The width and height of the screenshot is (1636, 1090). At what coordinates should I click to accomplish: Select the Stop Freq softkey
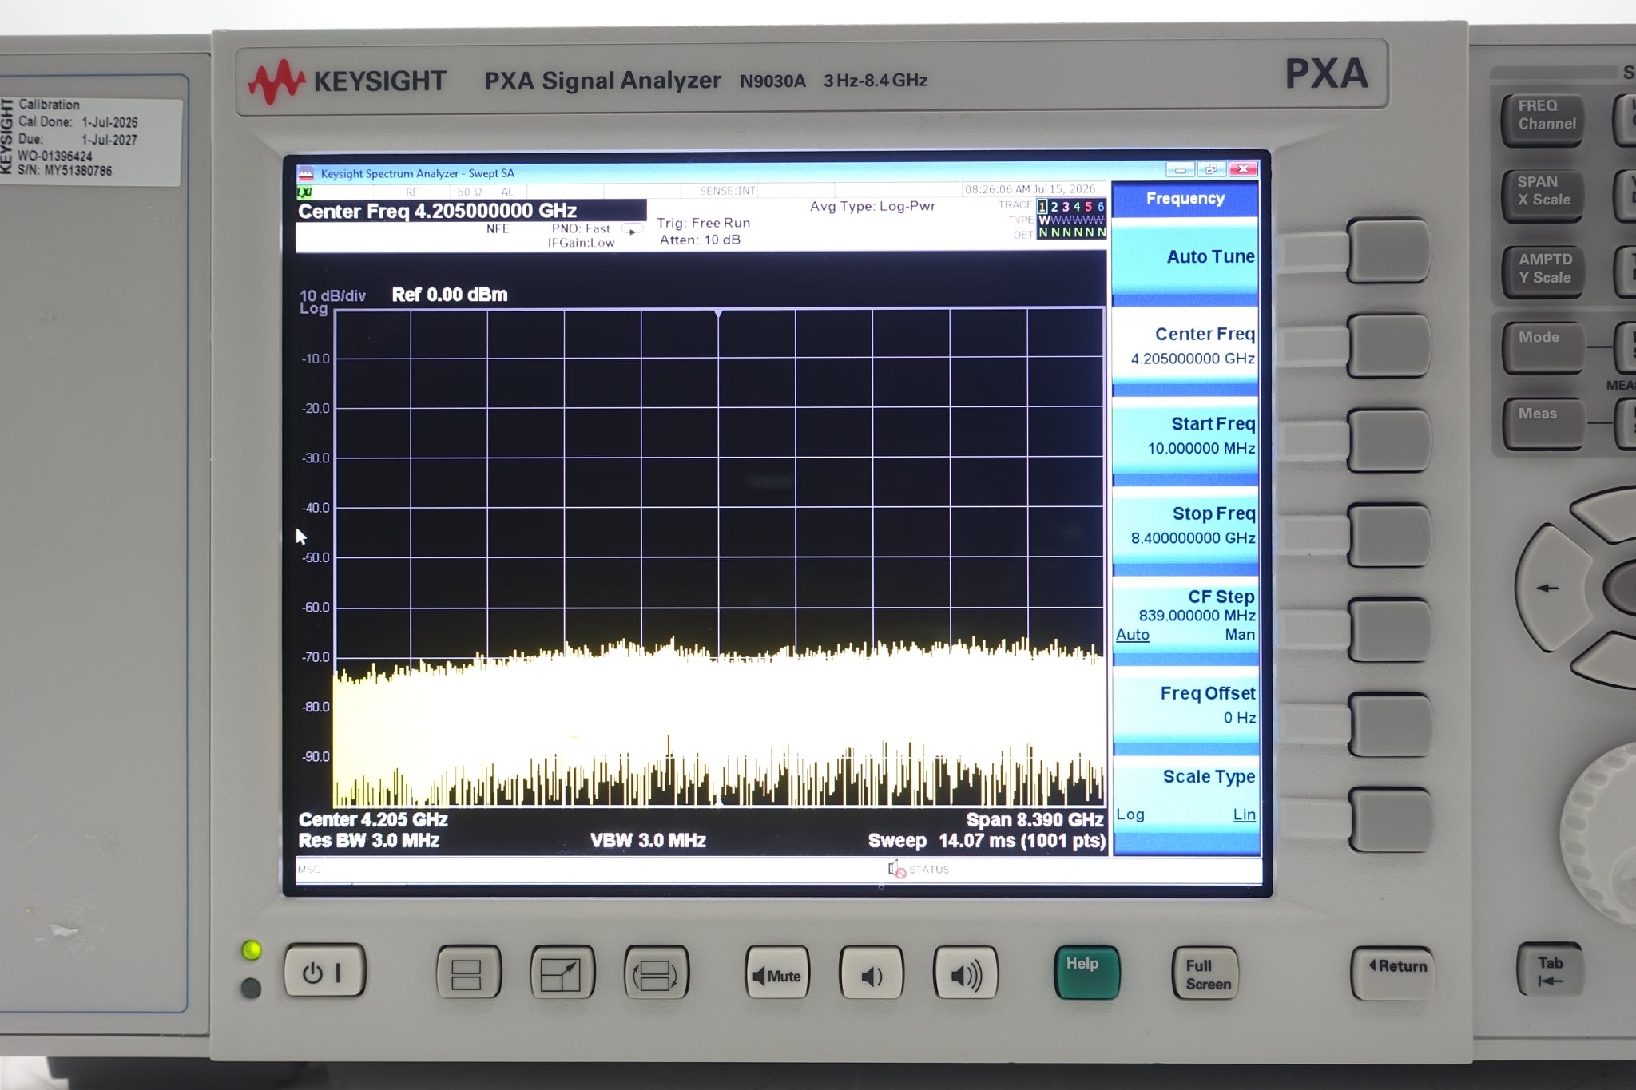pyautogui.click(x=1185, y=525)
